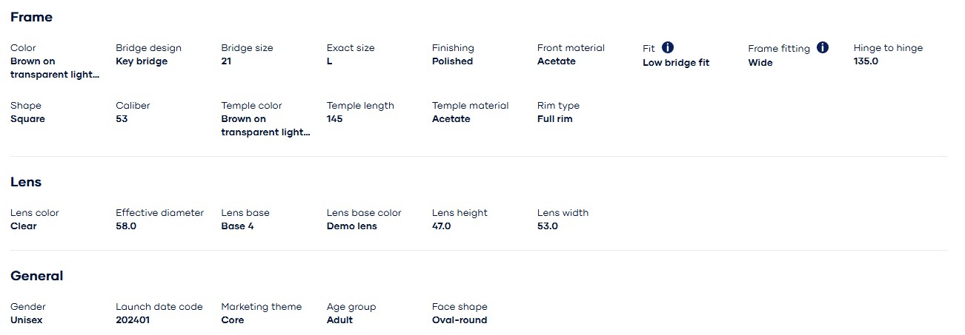Select the Square shape value
The width and height of the screenshot is (965, 335).
[27, 119]
